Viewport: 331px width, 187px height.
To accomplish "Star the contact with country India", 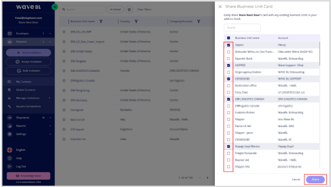I will (64, 139).
